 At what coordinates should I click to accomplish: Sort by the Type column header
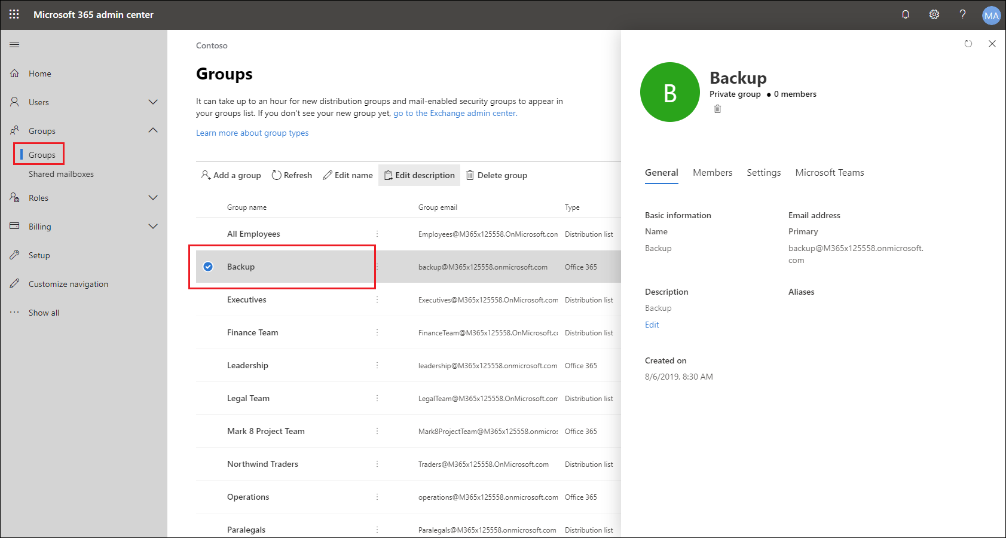point(572,207)
